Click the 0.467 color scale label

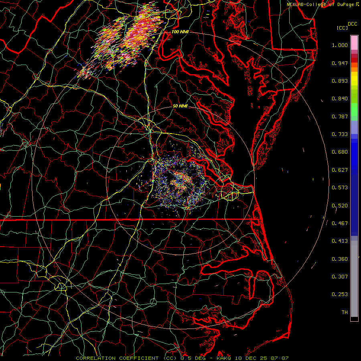(340, 223)
